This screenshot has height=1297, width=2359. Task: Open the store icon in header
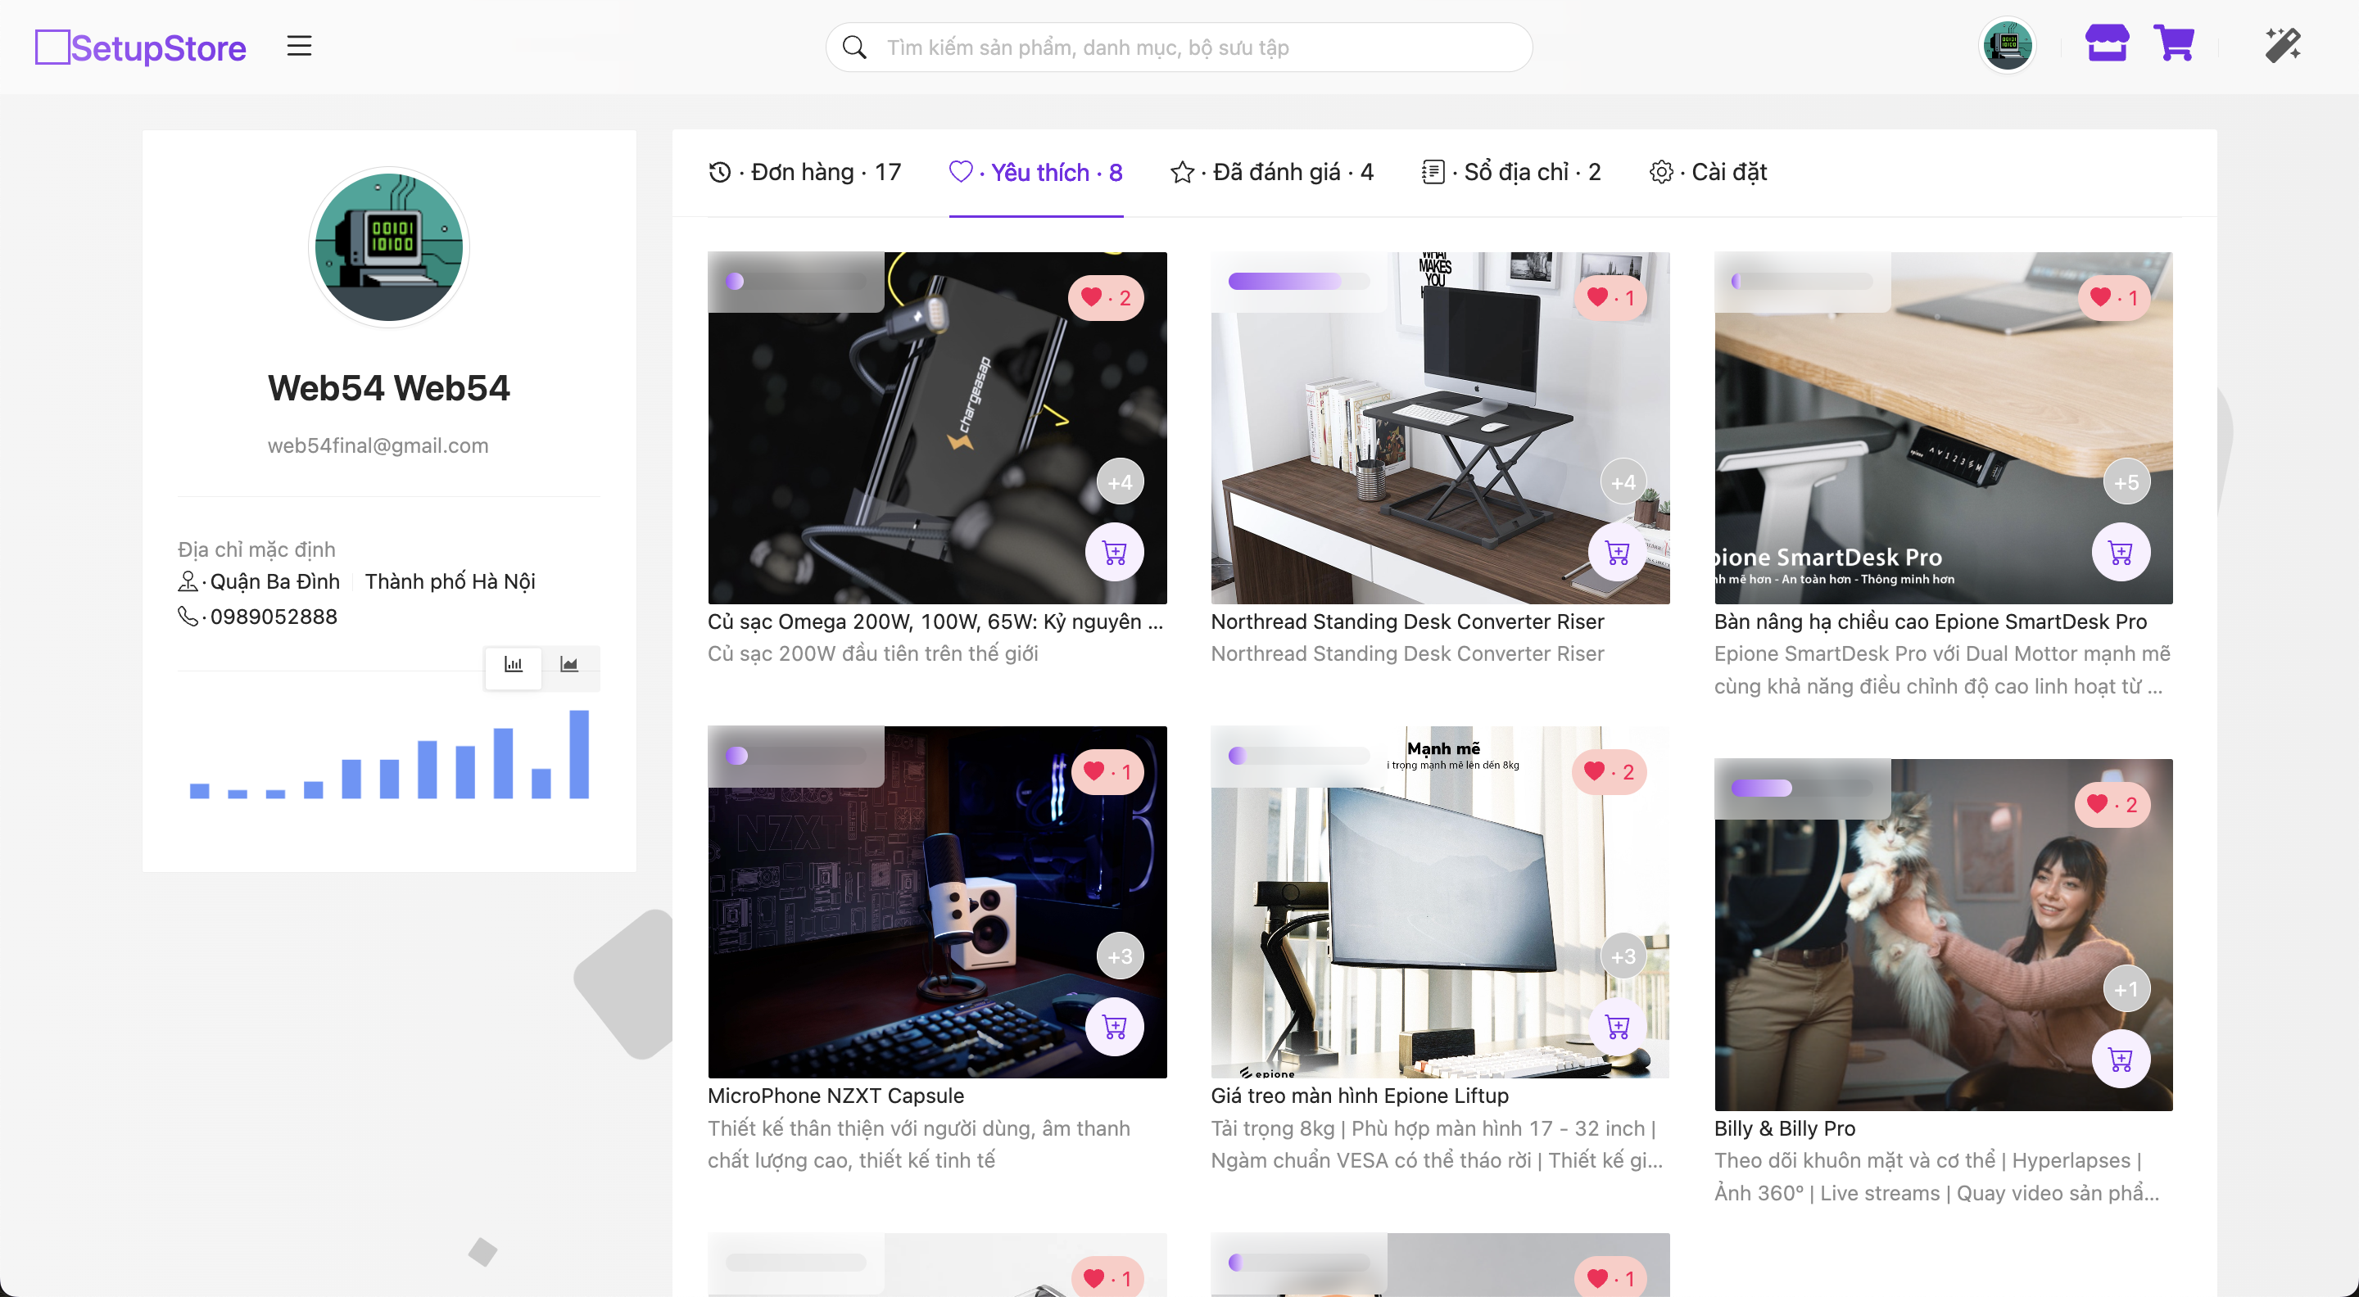click(x=2106, y=43)
